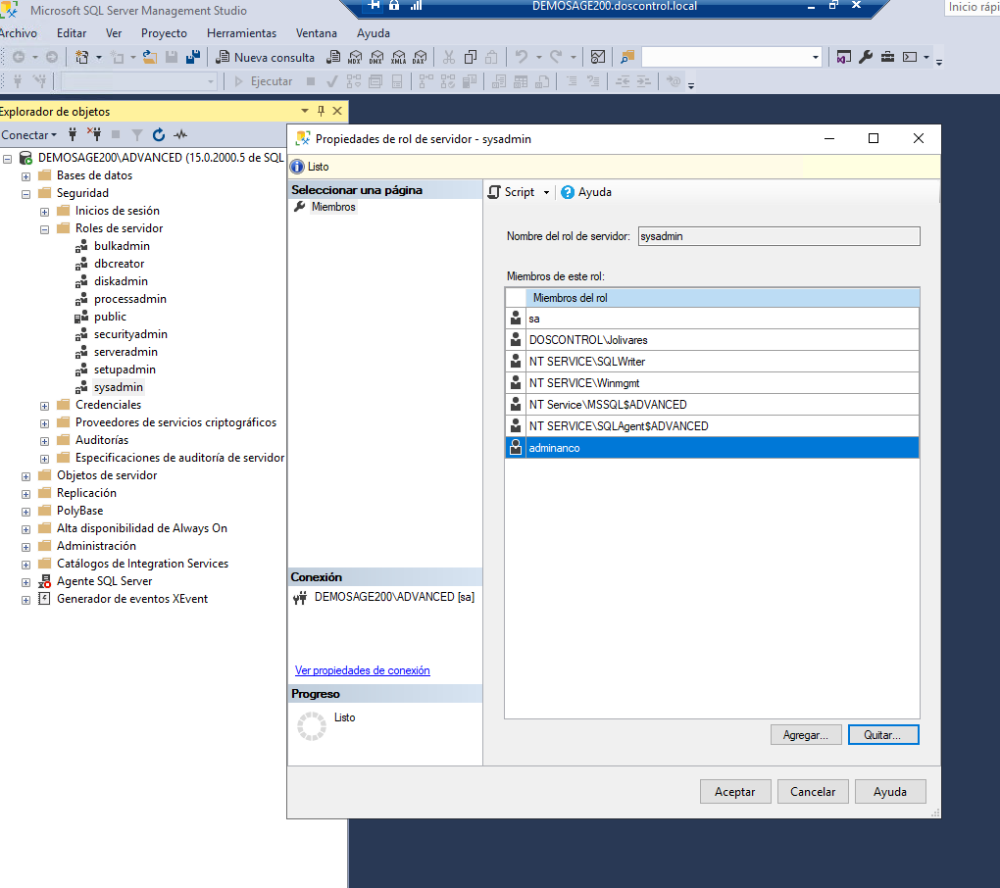Click the Nueva consulta toolbar button

tap(266, 58)
